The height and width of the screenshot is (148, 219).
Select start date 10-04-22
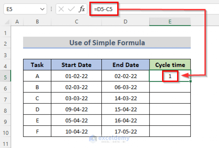pyautogui.click(x=77, y=131)
